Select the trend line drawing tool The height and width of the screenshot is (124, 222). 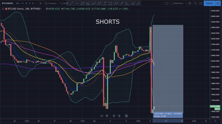click(x=71, y=3)
